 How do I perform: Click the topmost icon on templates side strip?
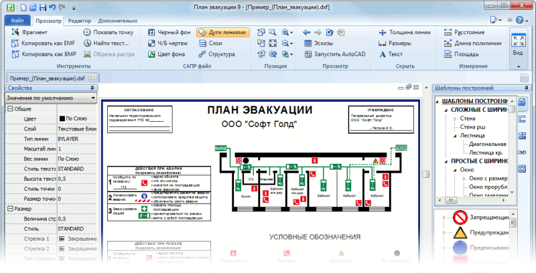[522, 102]
